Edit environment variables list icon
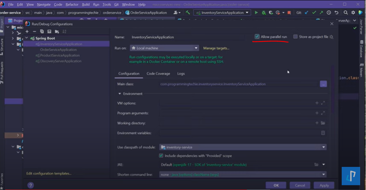The width and height of the screenshot is (366, 190). tap(323, 133)
